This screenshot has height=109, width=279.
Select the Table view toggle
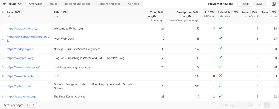(245, 4)
